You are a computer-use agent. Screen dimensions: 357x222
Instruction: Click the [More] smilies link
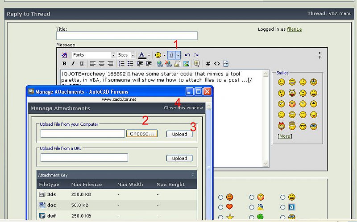(x=285, y=136)
